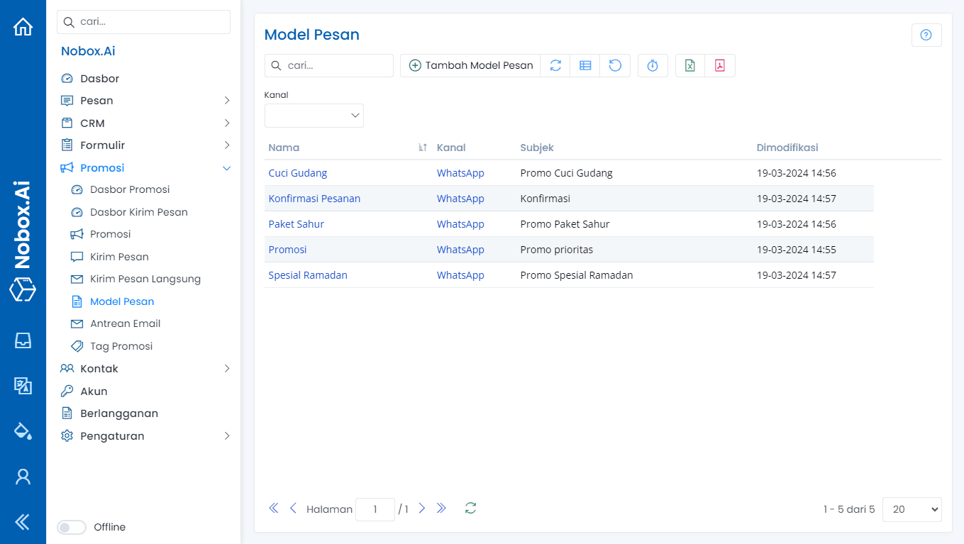Open the Spesial Ramadan template link
The image size is (964, 544).
(x=308, y=275)
